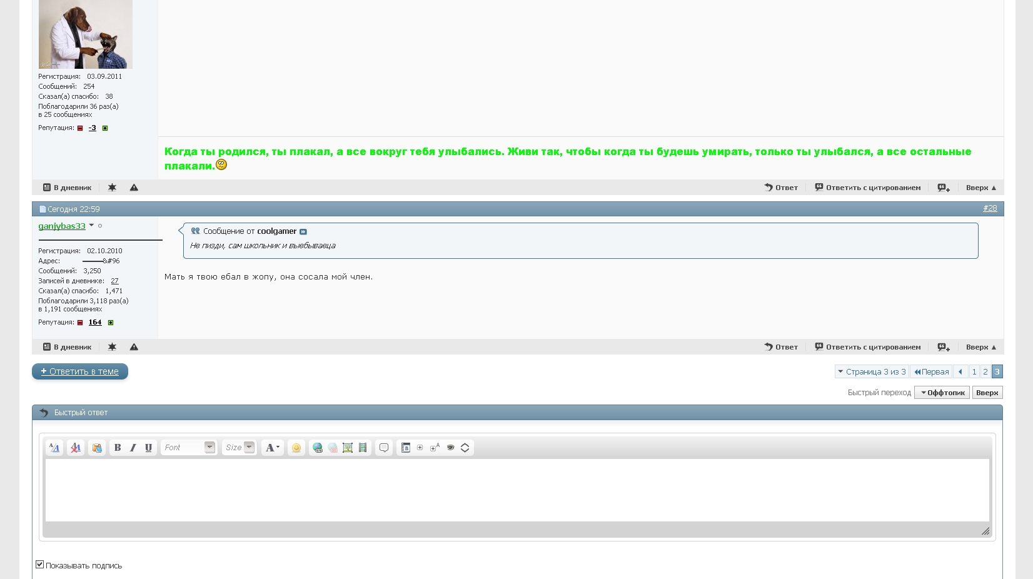The image size is (1033, 579).
Task: Click the 'Сегодня 22:59' post timestamp
Action: pyautogui.click(x=74, y=209)
